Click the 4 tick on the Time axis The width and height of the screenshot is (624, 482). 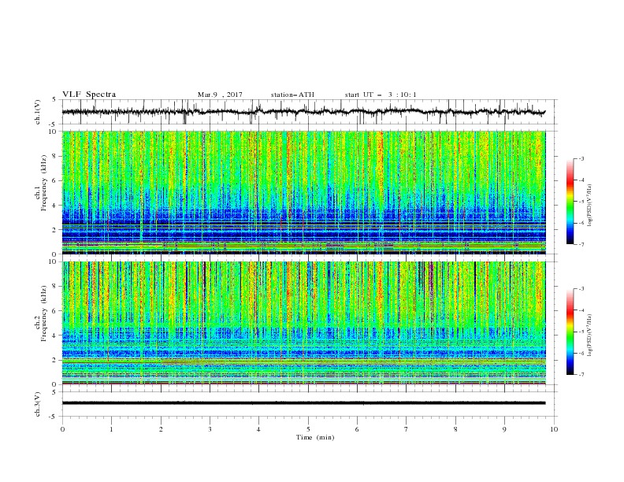click(x=258, y=429)
